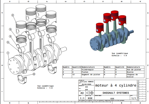Click the first-angle projection symbol in title block

[90, 93]
